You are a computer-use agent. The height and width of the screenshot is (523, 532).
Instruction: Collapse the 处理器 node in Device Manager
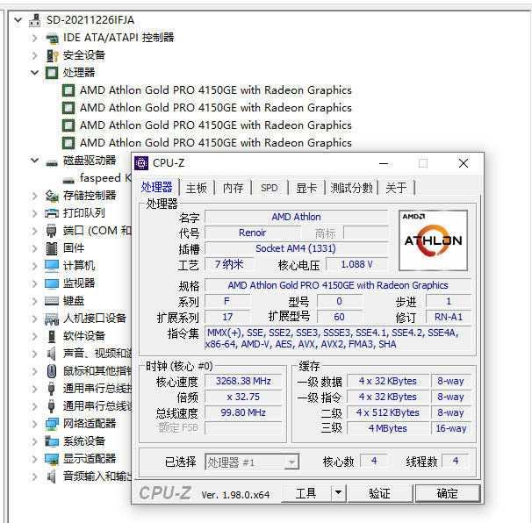point(34,73)
